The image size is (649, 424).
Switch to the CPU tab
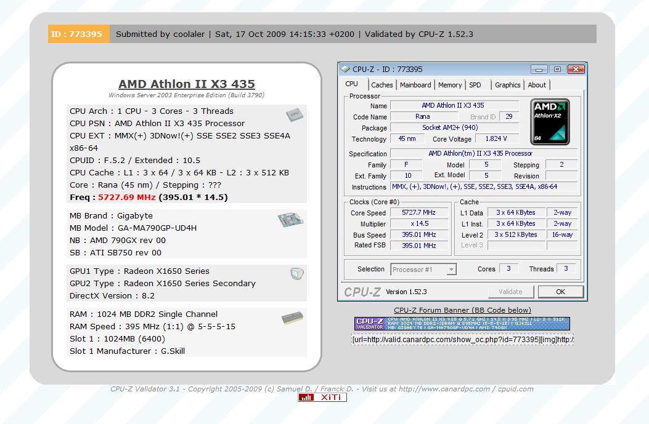coord(351,84)
